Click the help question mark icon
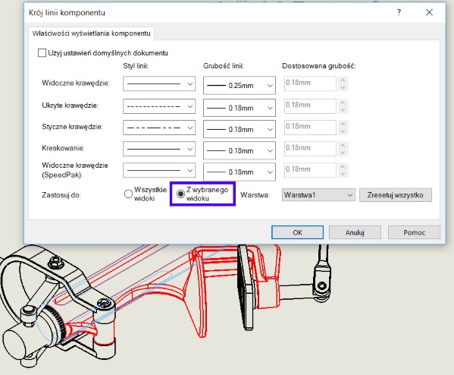Viewport: 454px width, 375px height. 399,12
